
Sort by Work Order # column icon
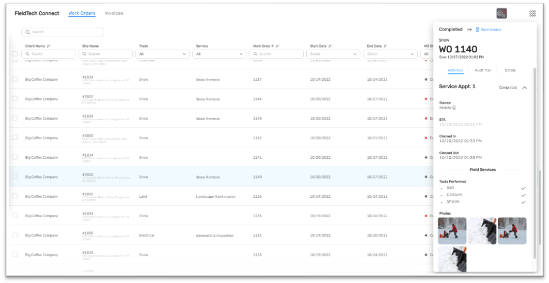point(278,46)
